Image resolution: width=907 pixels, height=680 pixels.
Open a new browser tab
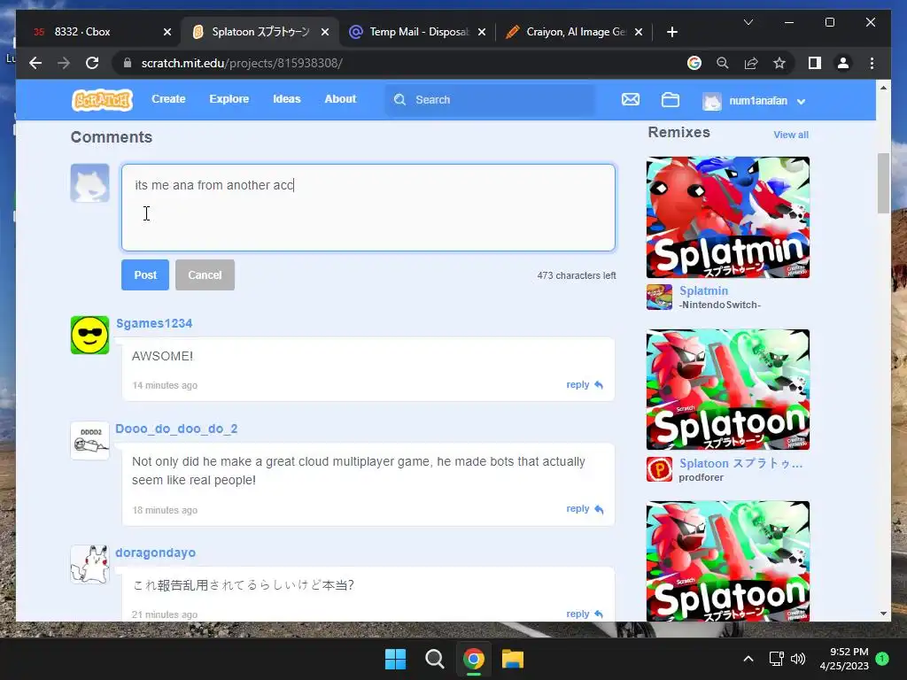click(671, 32)
